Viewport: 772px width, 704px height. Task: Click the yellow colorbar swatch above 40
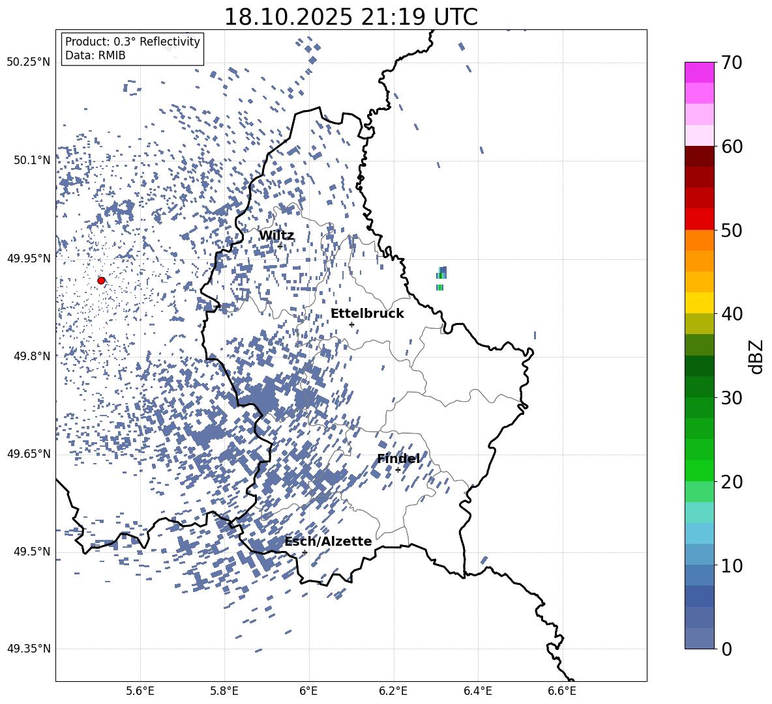[x=699, y=303]
